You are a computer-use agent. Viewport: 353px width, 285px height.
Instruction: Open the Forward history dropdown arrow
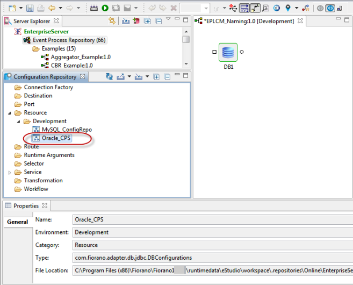point(78,9)
